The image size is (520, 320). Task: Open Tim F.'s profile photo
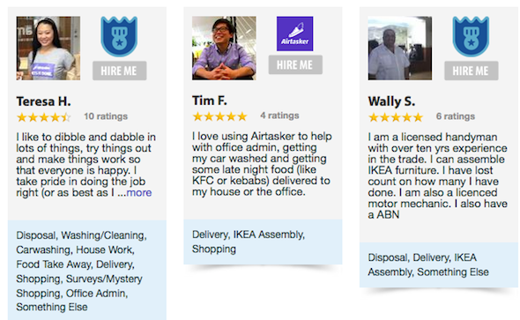(x=224, y=48)
